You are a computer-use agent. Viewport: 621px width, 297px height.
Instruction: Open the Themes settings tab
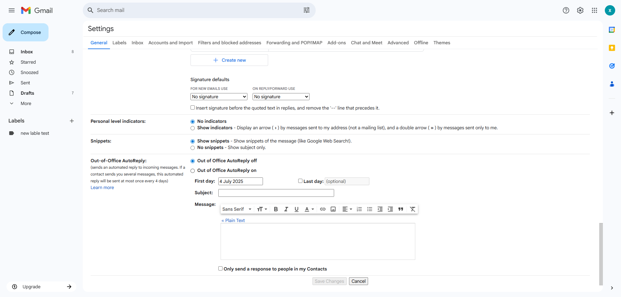coord(442,43)
